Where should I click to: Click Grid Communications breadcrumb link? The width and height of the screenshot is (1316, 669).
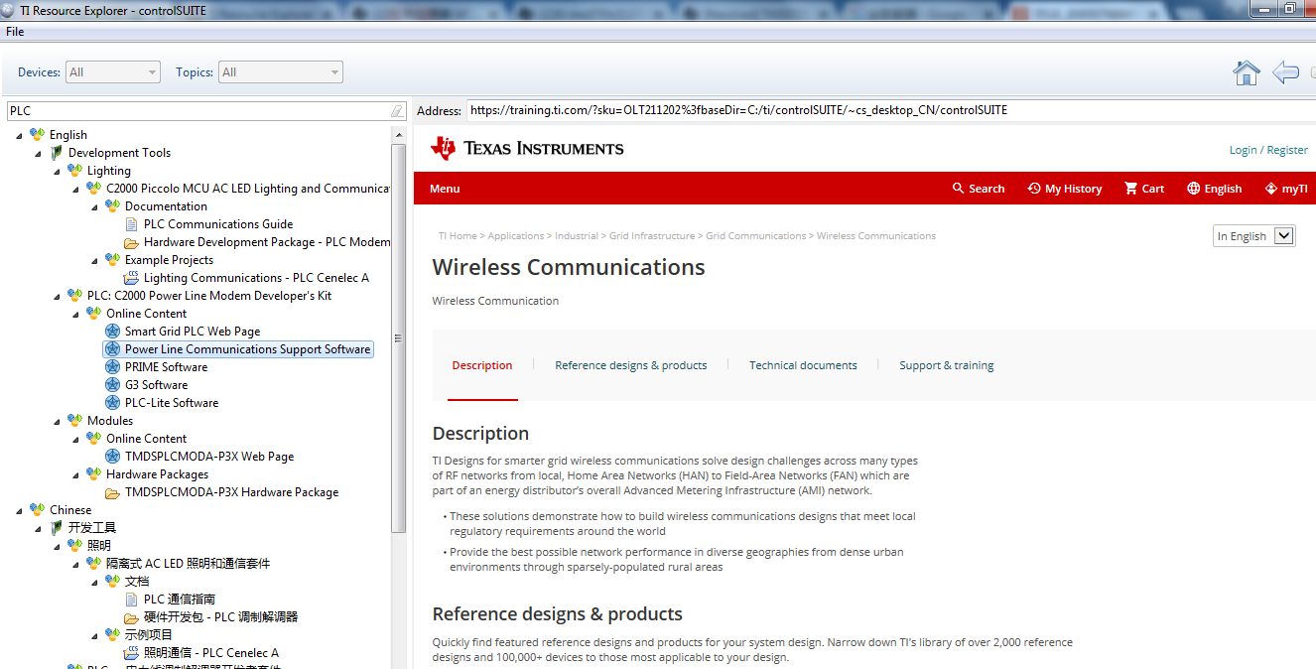click(756, 236)
